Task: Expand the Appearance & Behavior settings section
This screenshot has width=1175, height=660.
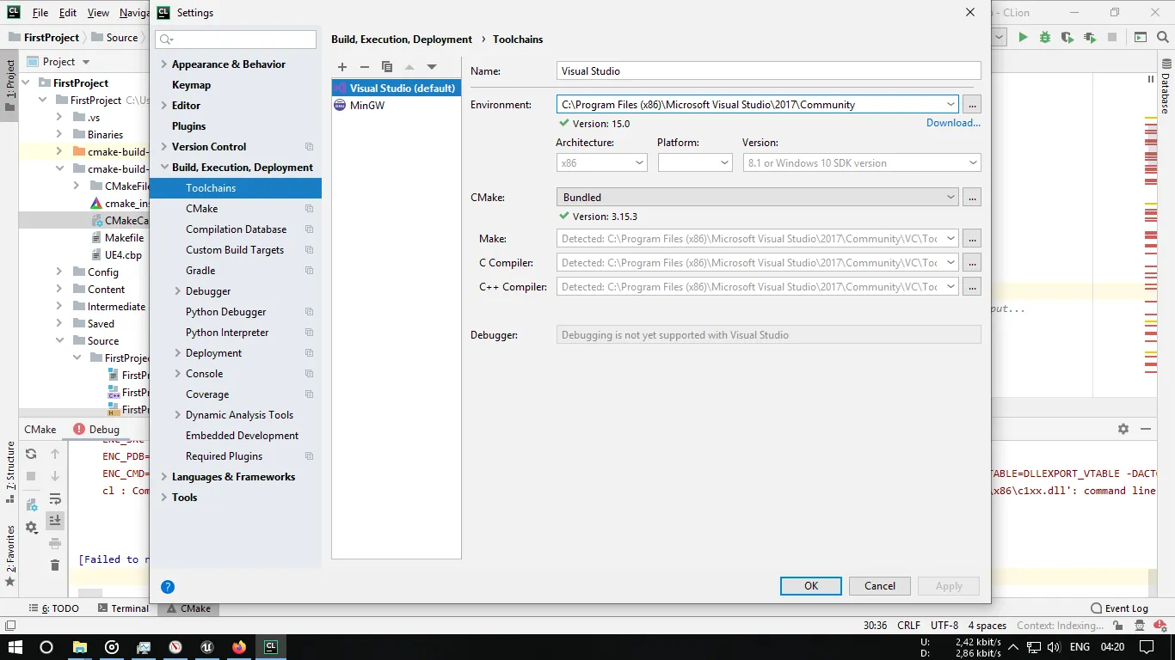Action: tap(164, 64)
